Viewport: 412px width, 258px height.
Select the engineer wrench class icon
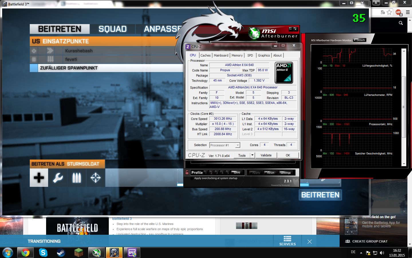[x=58, y=178]
